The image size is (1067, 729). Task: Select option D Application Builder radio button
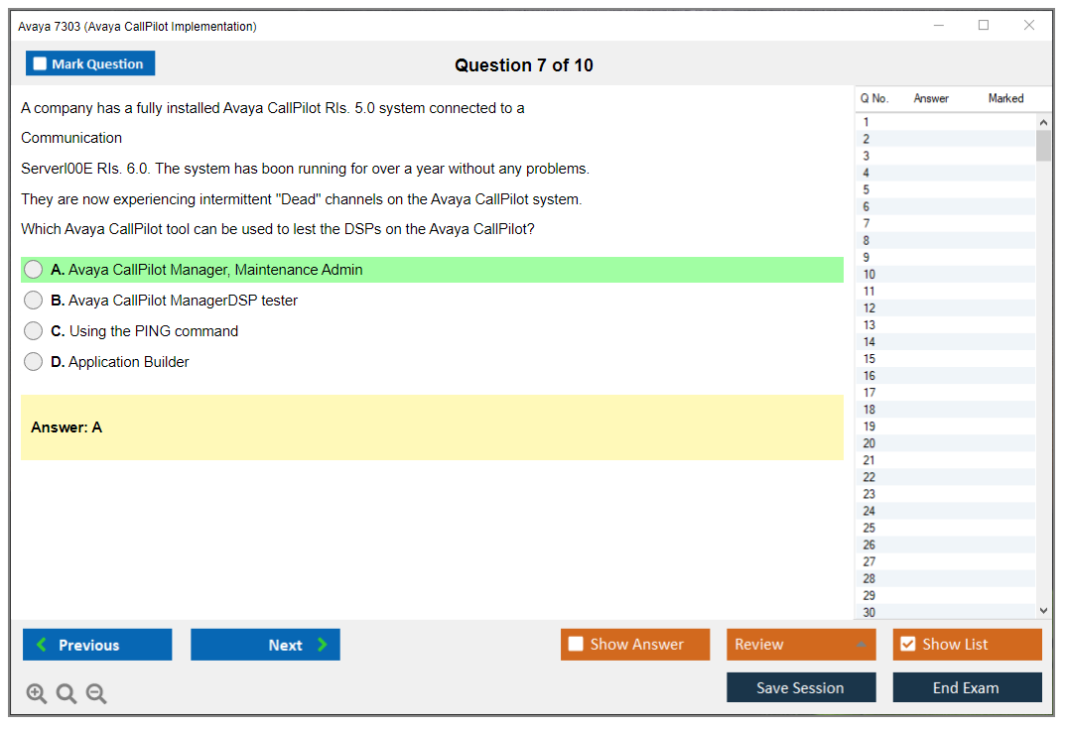click(34, 362)
